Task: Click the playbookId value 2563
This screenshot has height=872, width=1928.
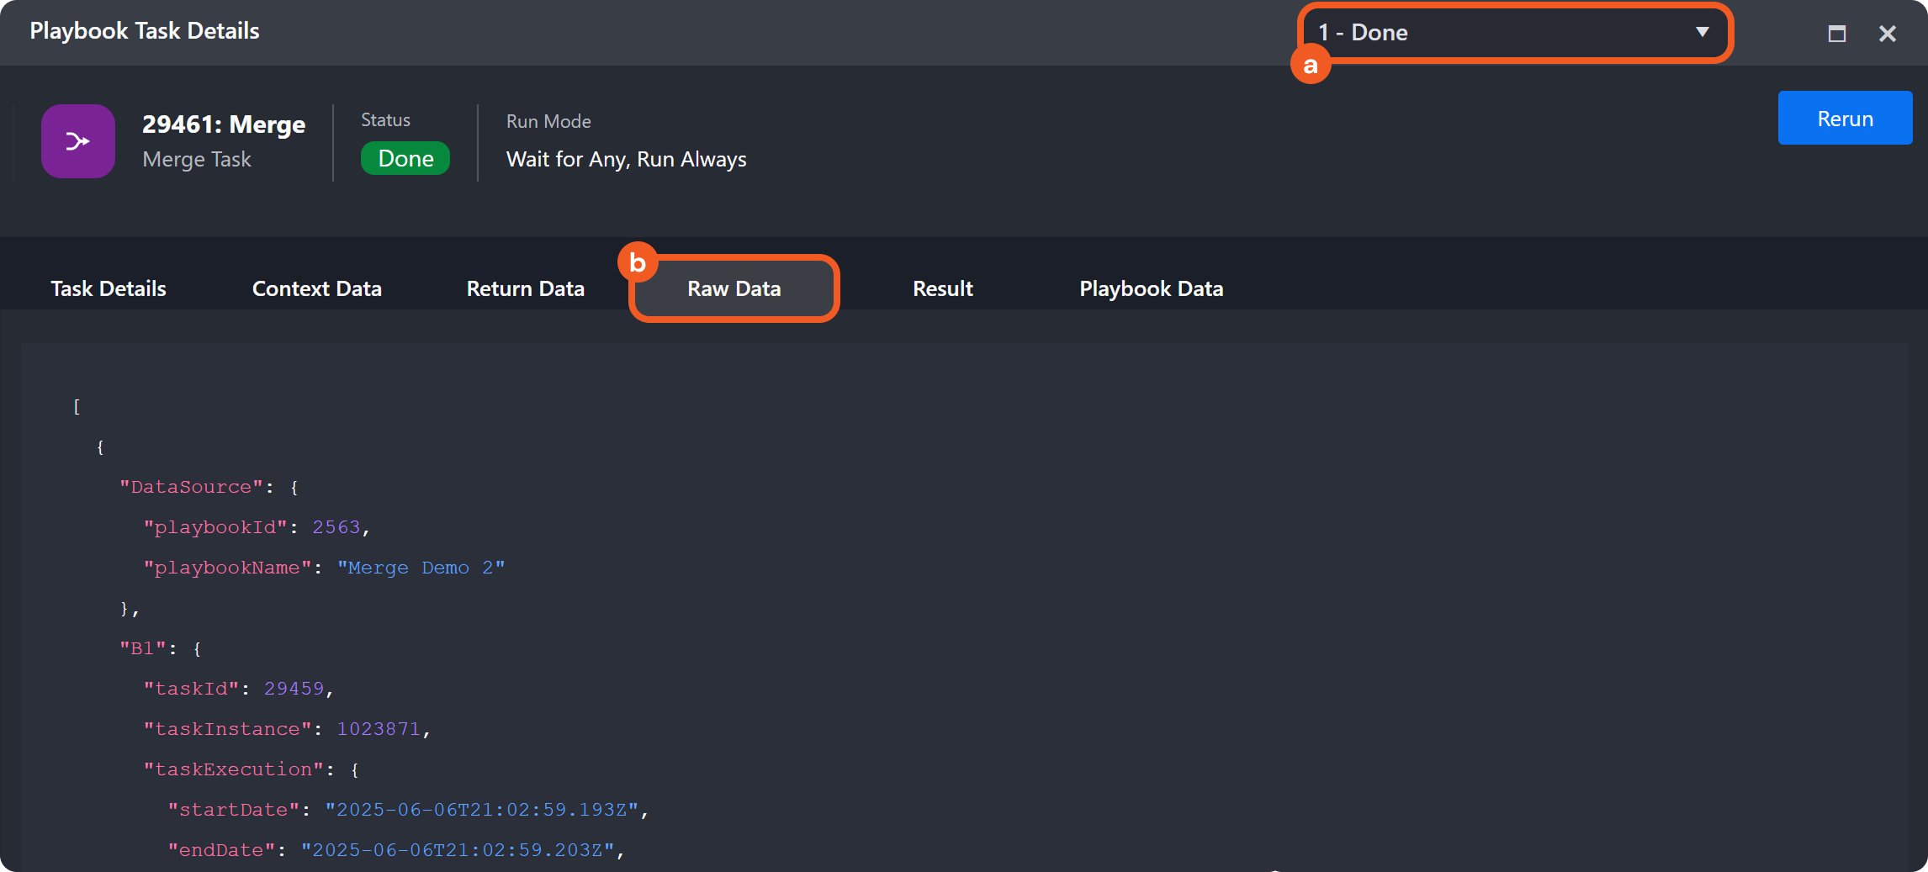Action: coord(336,527)
